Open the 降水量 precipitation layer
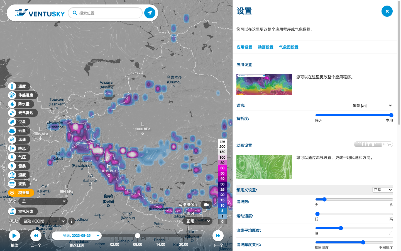The width and height of the screenshot is (401, 251). coord(21,104)
